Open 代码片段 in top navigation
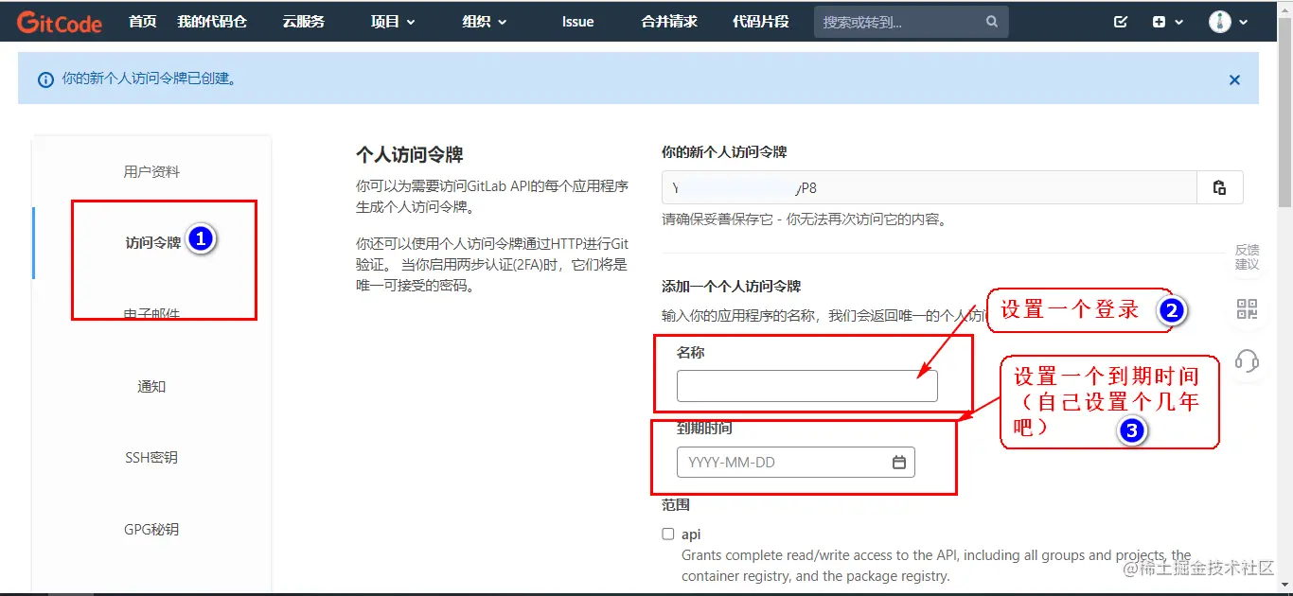Image resolution: width=1293 pixels, height=596 pixels. [x=761, y=21]
